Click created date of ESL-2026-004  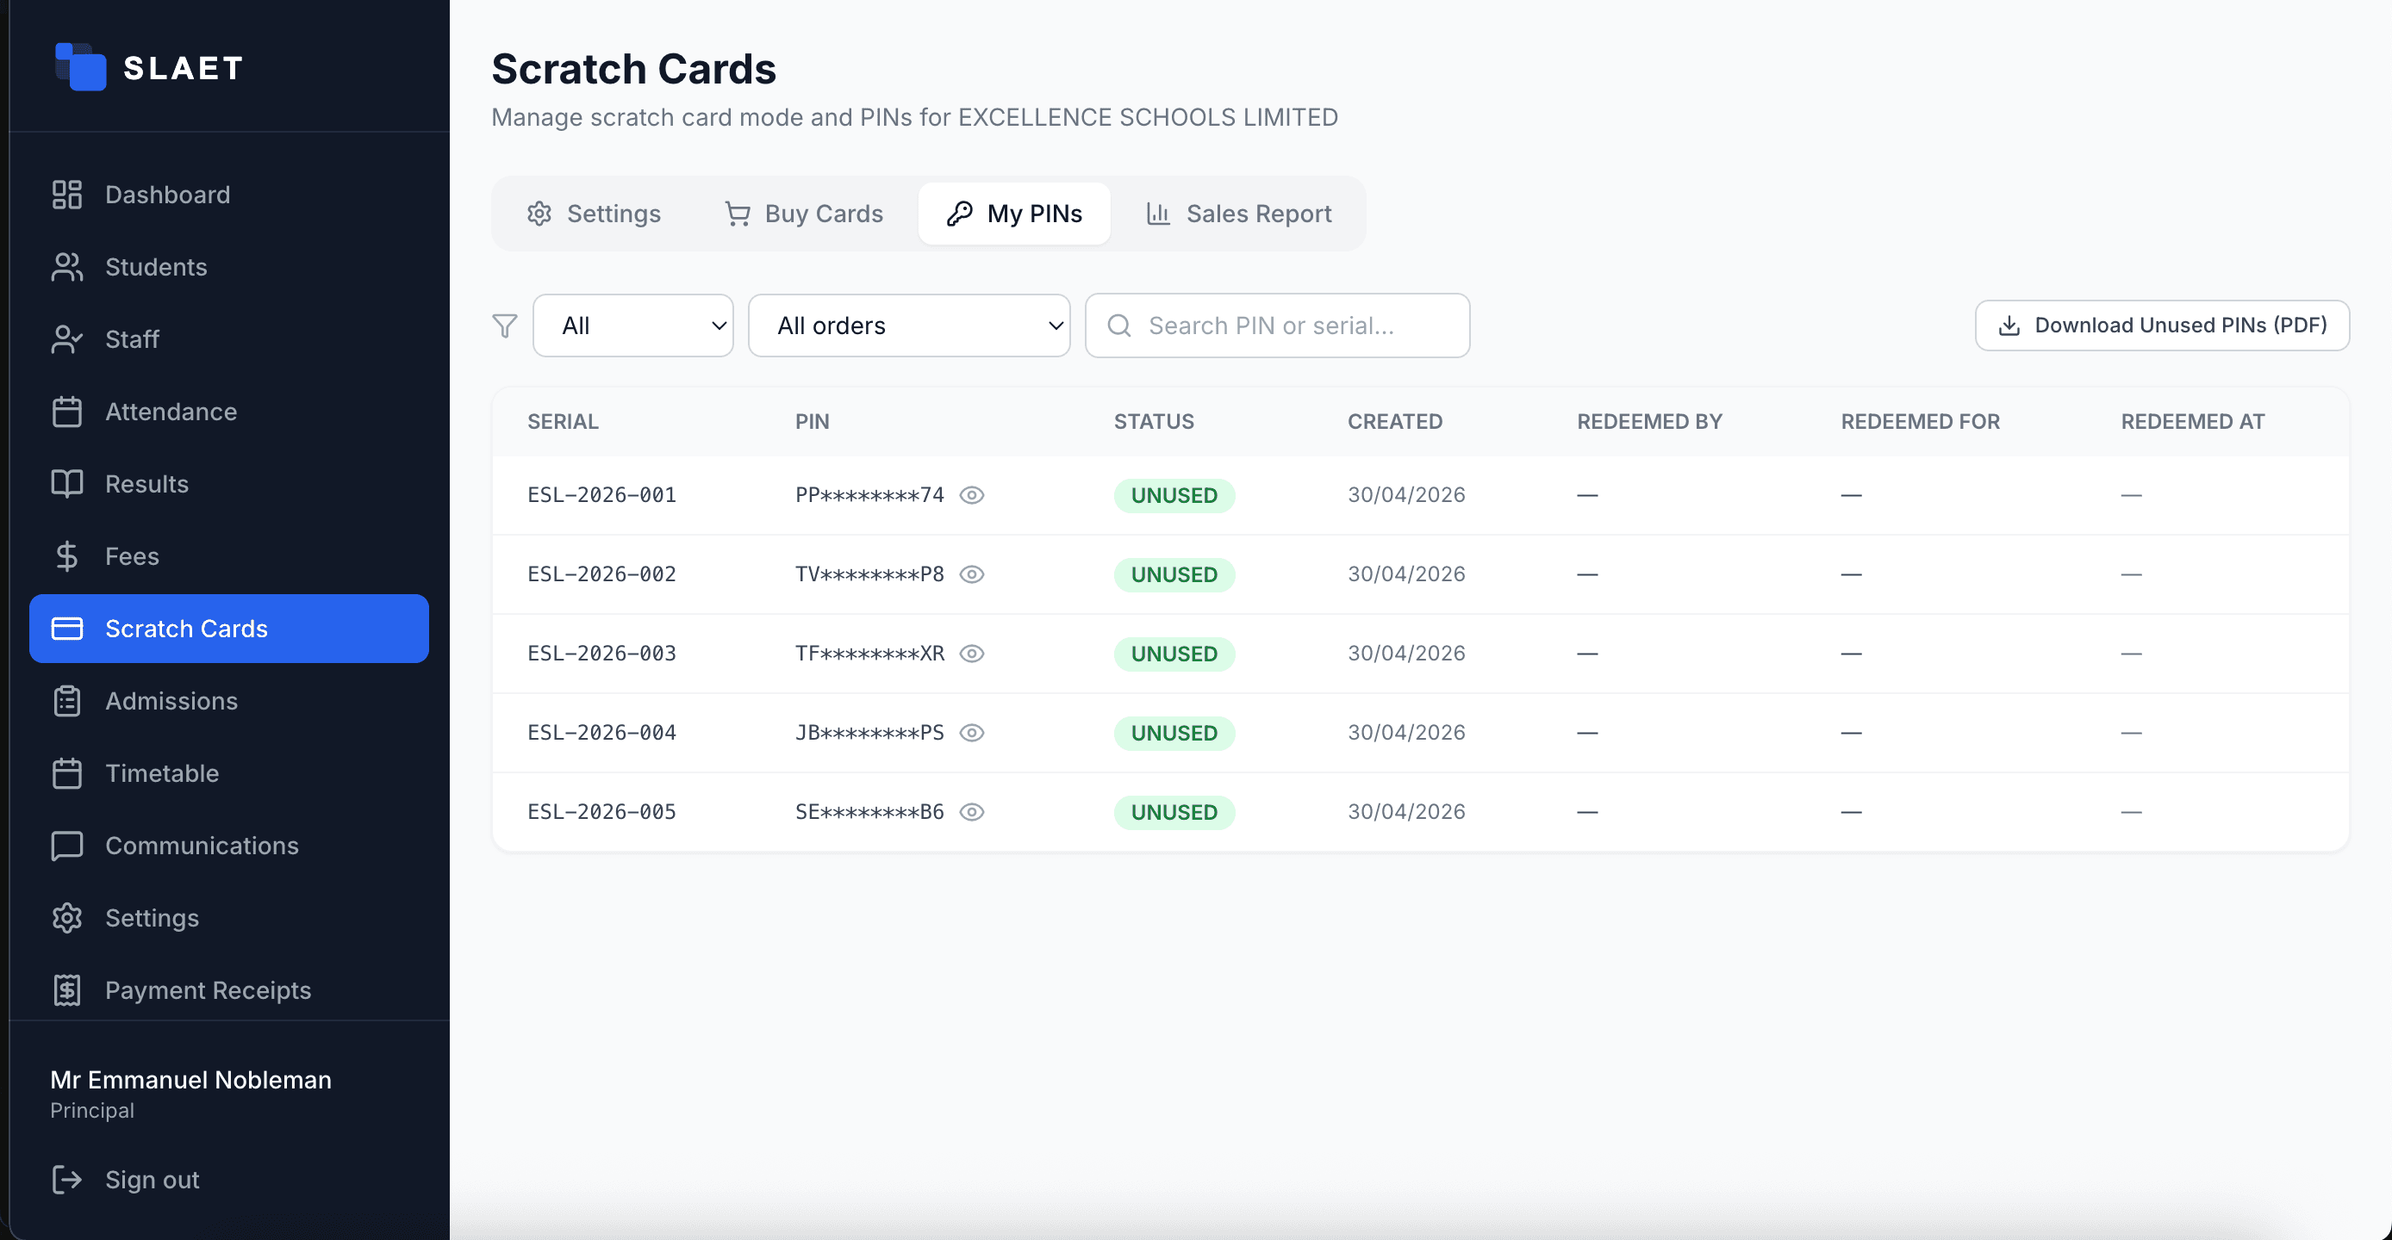pyautogui.click(x=1406, y=733)
